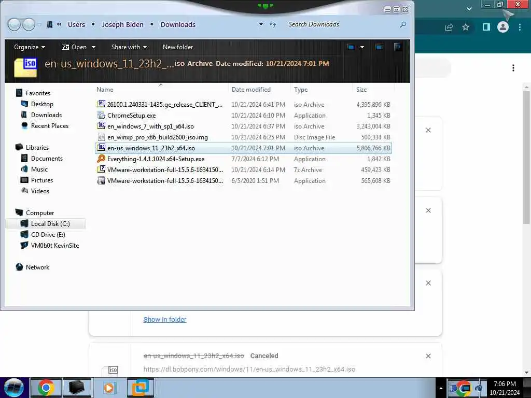Viewport: 531px width, 398px height.
Task: Select the ChromeSetup.exe file
Action: (244, 116)
